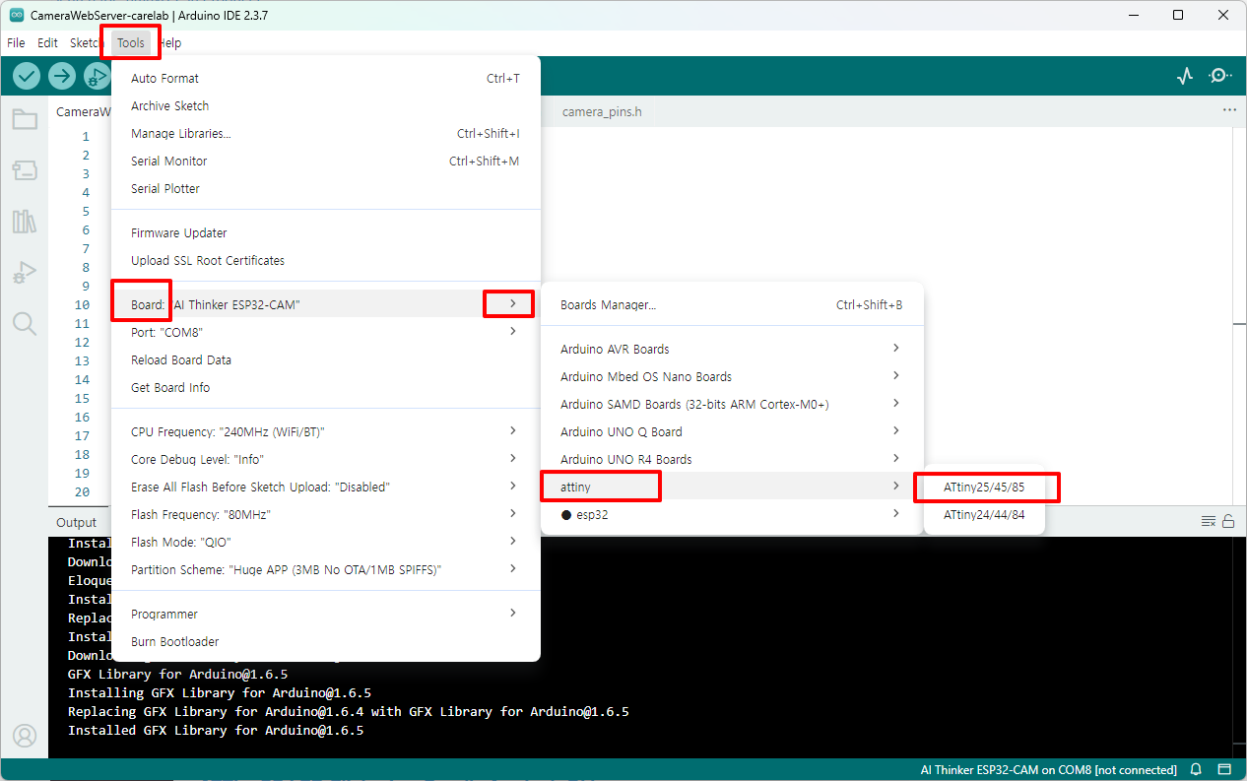Switch to the camera_pins.h tab
This screenshot has width=1247, height=781.
tap(602, 111)
